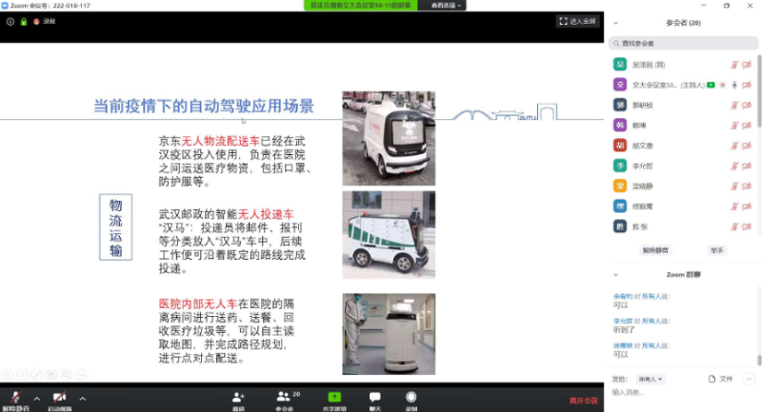The image size is (762, 412).
Task: Click the hospital robot photo on slide
Action: click(x=389, y=334)
